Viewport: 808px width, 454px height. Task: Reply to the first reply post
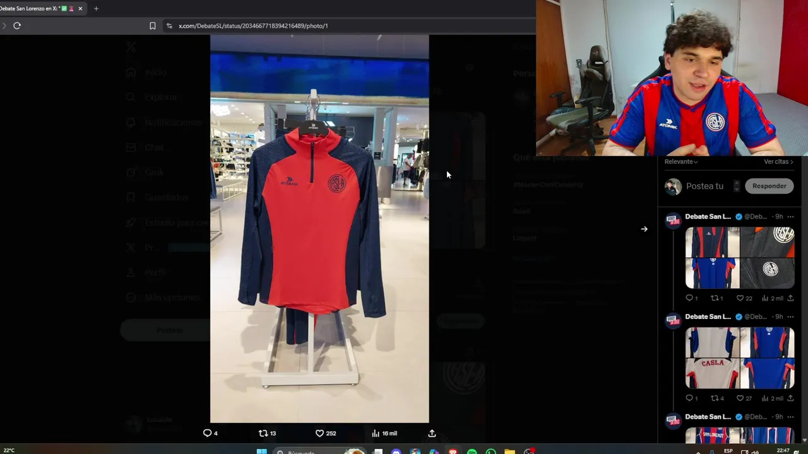tap(691, 298)
